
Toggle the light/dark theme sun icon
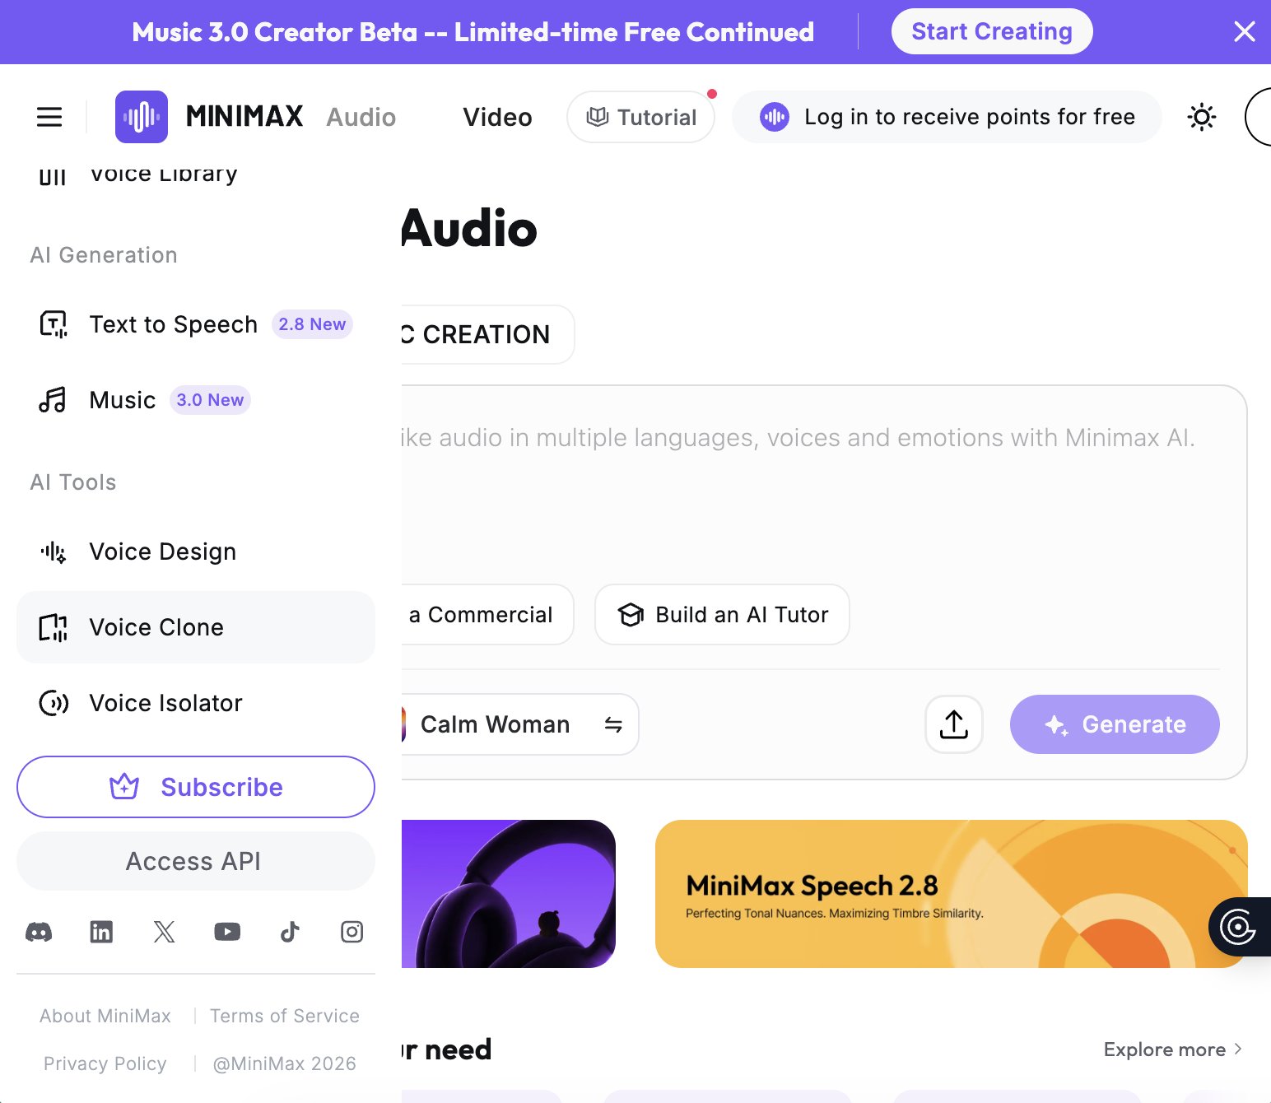click(x=1202, y=117)
